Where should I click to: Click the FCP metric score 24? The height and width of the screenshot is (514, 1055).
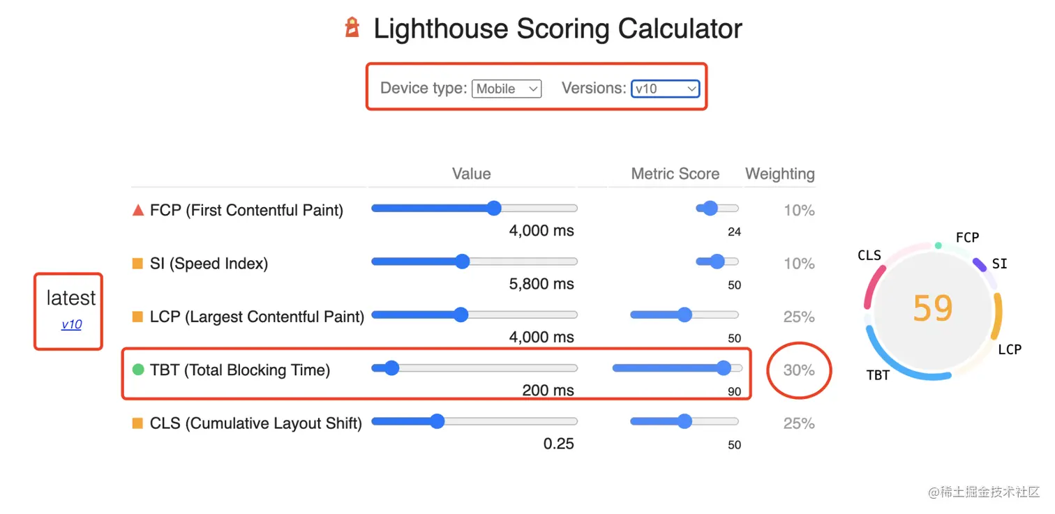pyautogui.click(x=734, y=232)
